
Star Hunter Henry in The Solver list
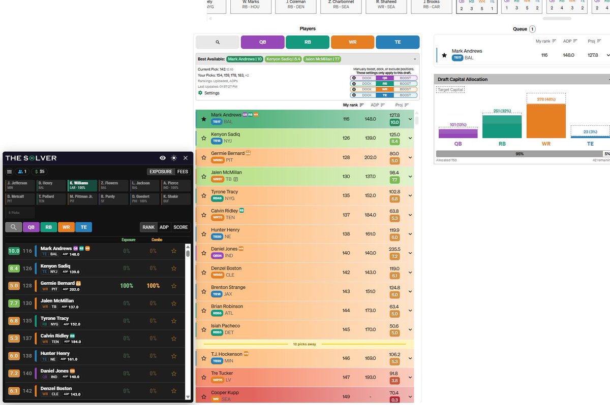click(174, 356)
